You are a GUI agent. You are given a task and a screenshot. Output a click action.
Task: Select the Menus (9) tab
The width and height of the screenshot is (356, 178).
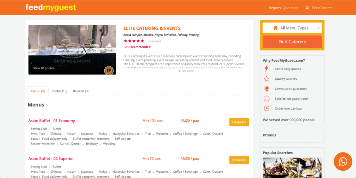tap(38, 91)
